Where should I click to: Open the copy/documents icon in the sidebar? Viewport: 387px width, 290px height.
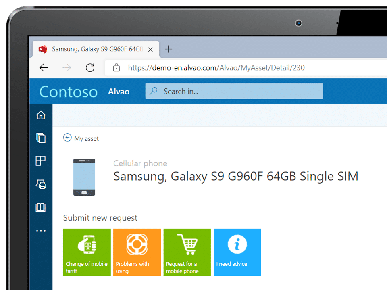(41, 138)
